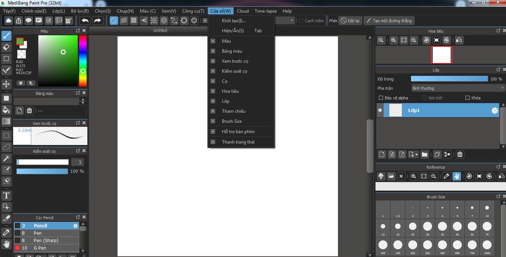Add a folder in the Lớp panel
Image resolution: width=506 pixels, height=257 pixels.
pos(424,154)
